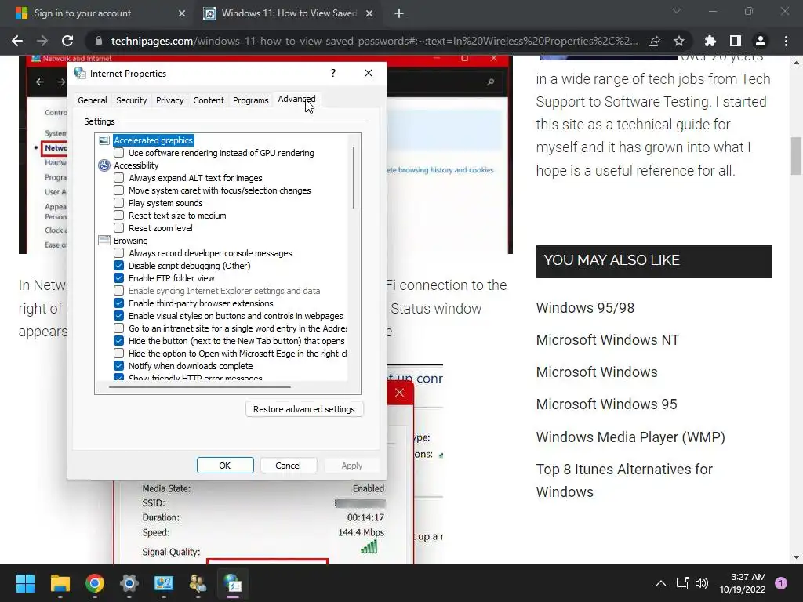Switch to the Privacy tab

pos(169,100)
